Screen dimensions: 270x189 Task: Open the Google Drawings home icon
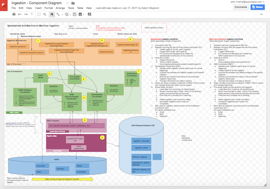(x=3, y=5)
